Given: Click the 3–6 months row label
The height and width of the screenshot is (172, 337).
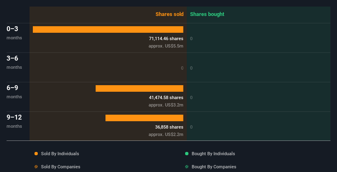Looking at the screenshot, I should [x=14, y=62].
